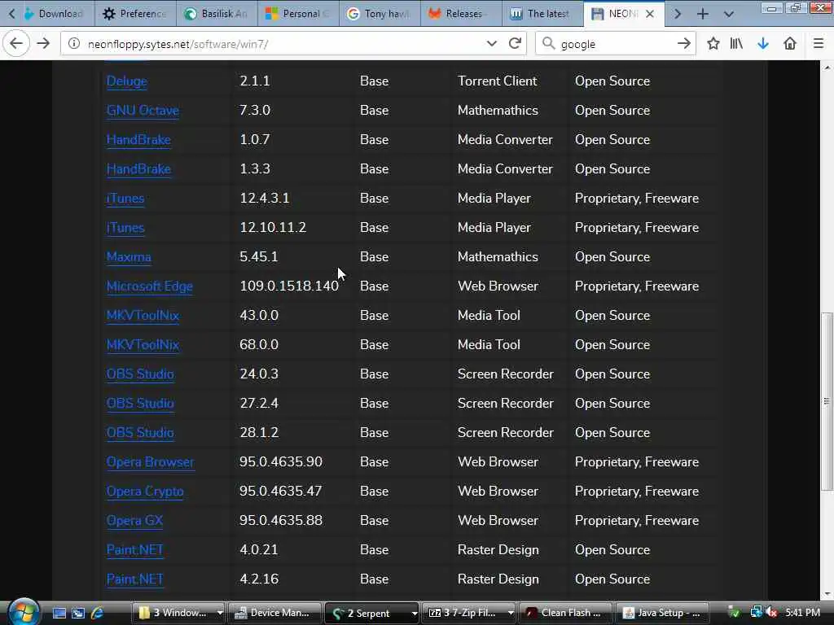Screen dimensions: 834x625
Task: Click the page vertical scrollbar thumb
Action: coord(827,402)
